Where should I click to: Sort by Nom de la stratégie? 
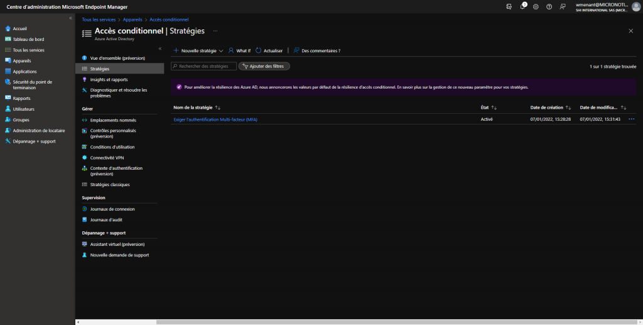click(x=197, y=107)
